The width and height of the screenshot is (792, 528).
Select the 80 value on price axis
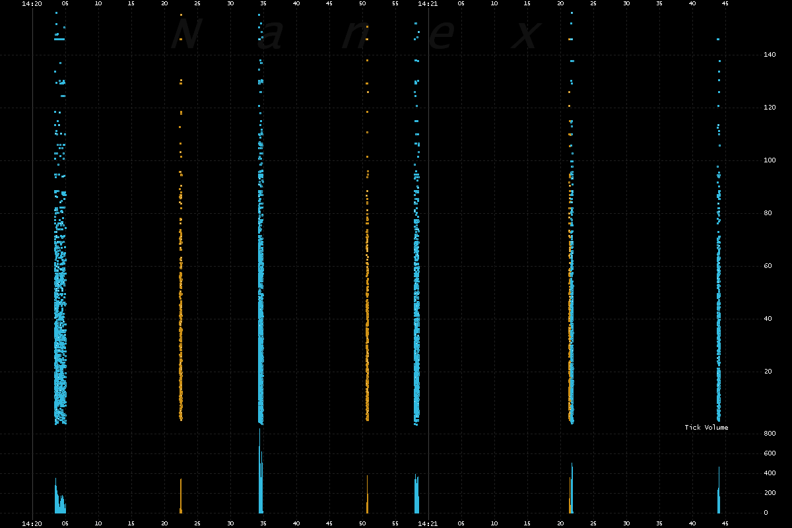(768, 213)
